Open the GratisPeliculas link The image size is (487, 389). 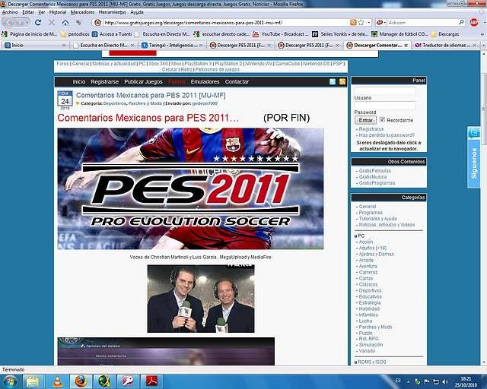click(x=375, y=171)
